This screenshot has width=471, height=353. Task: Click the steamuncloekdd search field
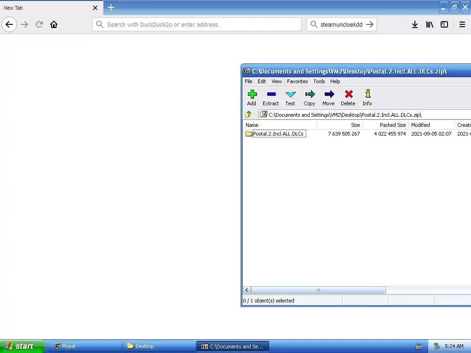[341, 24]
